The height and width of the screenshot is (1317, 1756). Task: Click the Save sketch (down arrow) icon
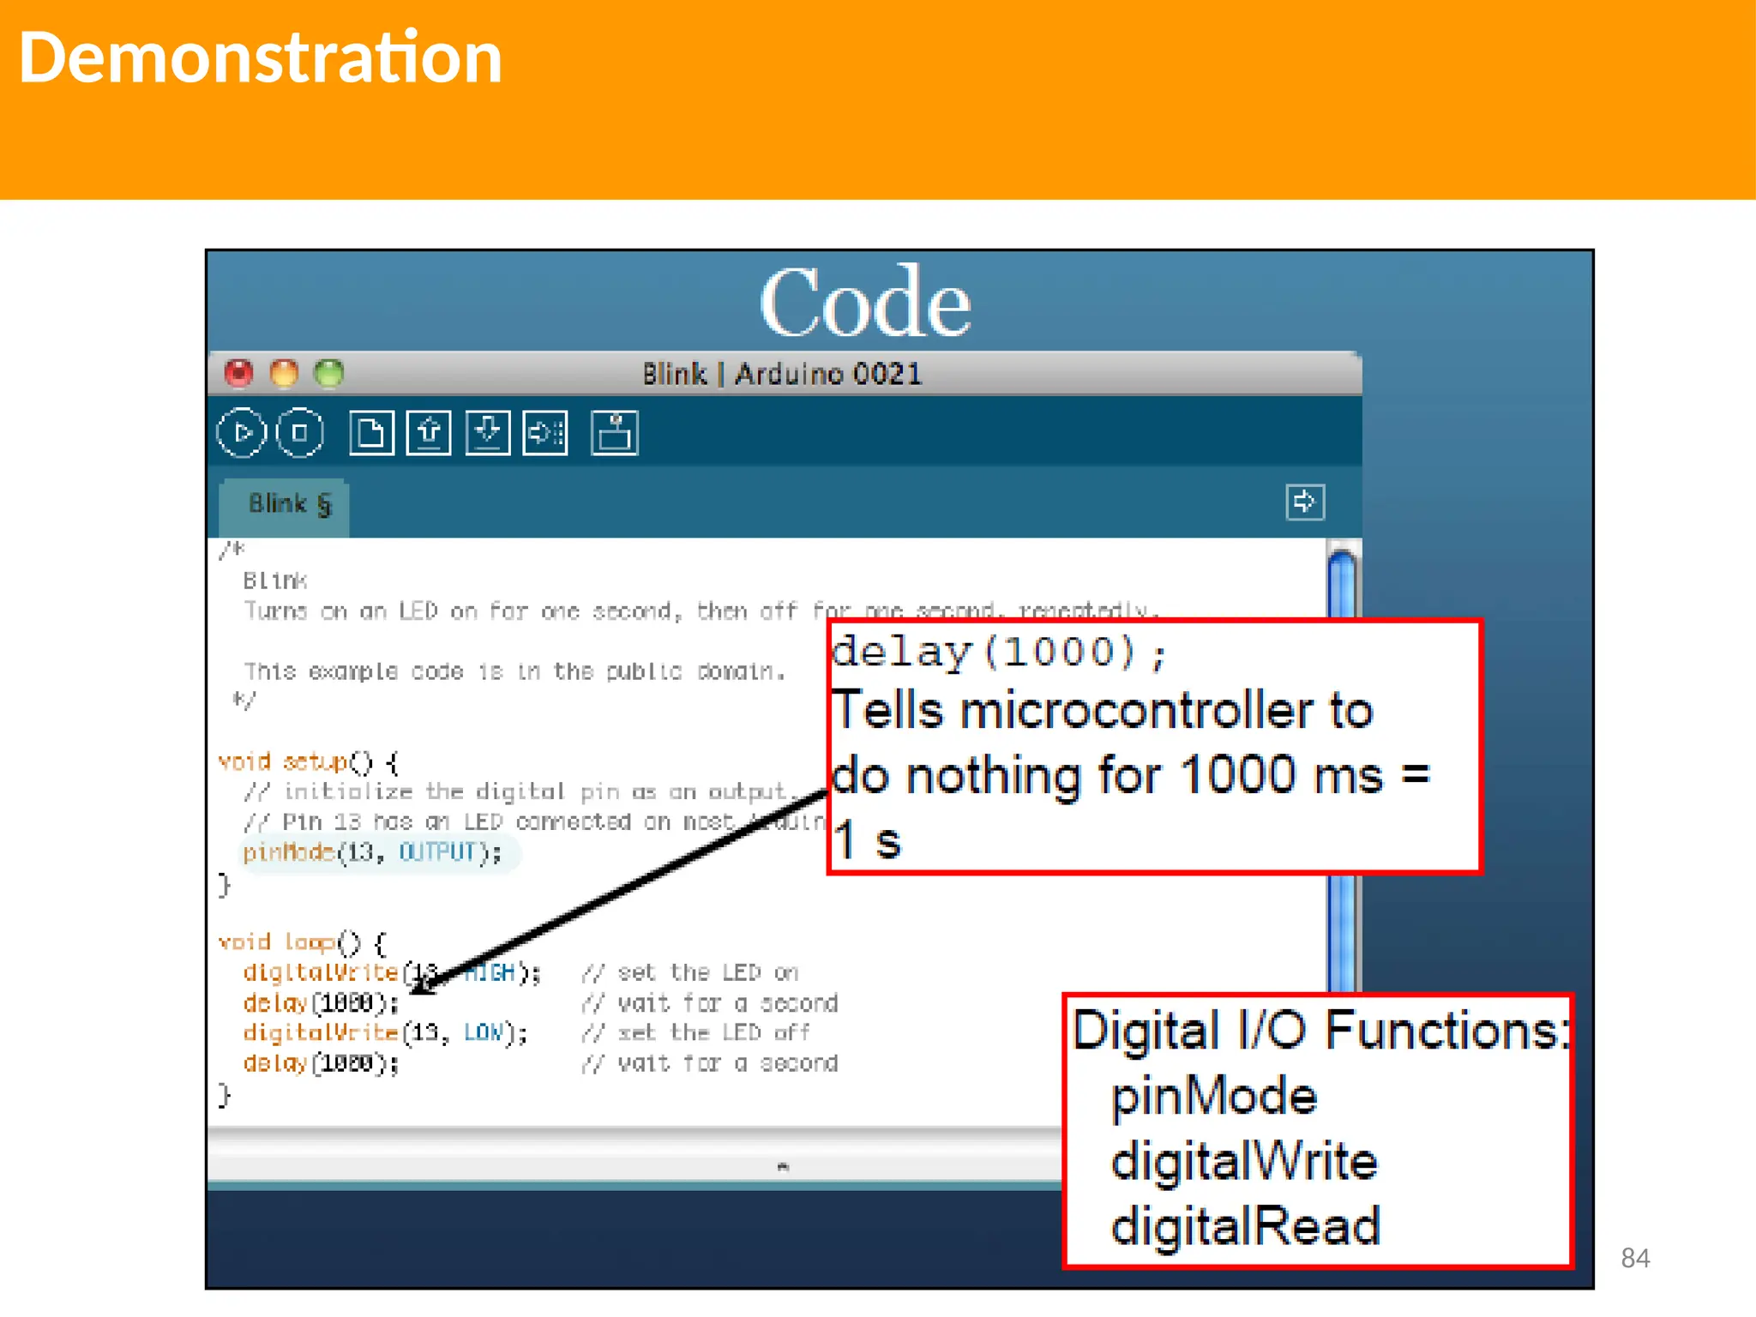pos(487,433)
